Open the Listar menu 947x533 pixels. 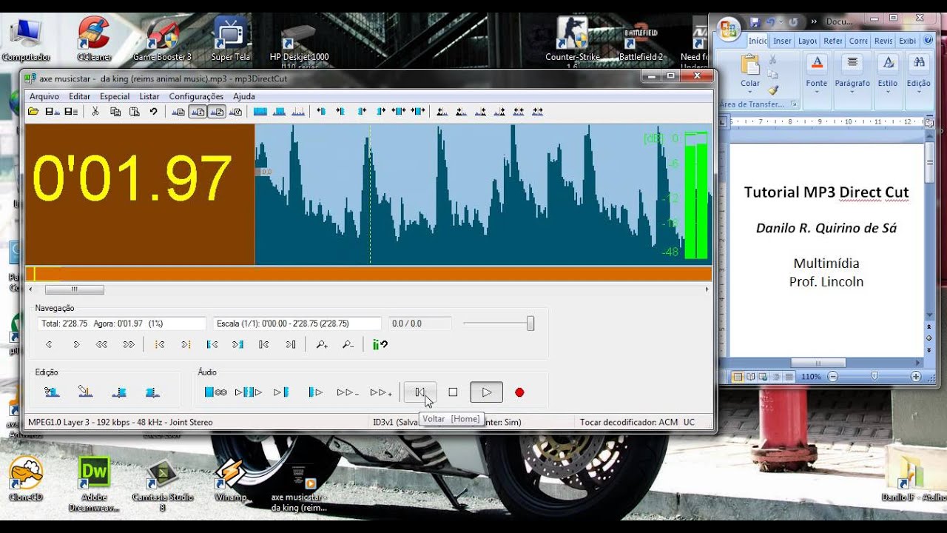[x=149, y=96]
